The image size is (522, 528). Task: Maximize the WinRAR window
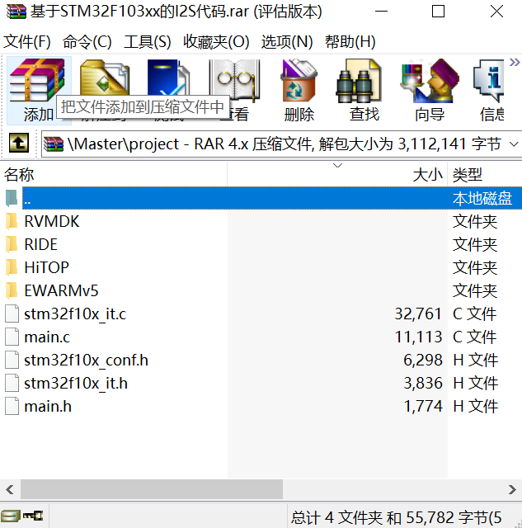point(438,12)
